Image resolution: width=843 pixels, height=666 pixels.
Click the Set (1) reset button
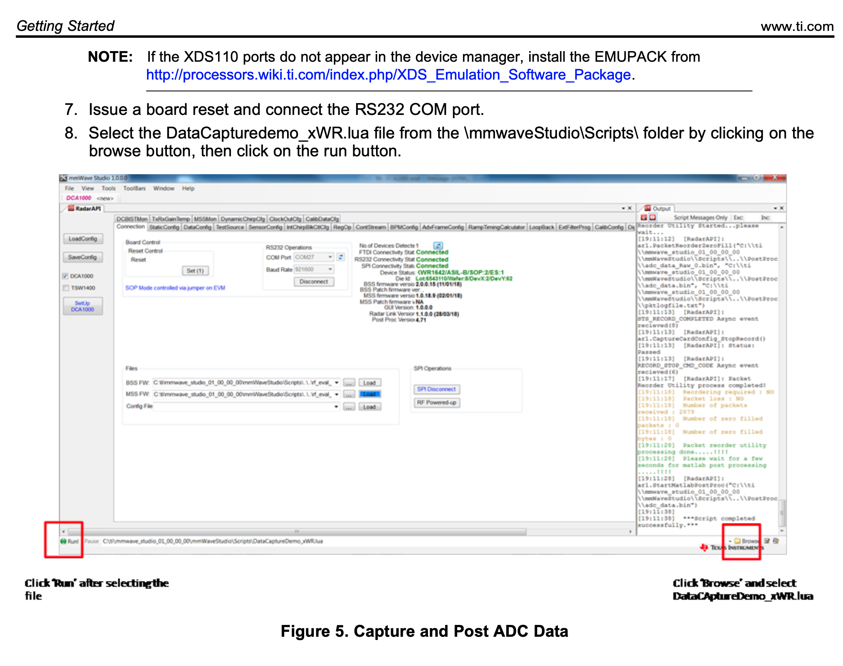tap(195, 270)
